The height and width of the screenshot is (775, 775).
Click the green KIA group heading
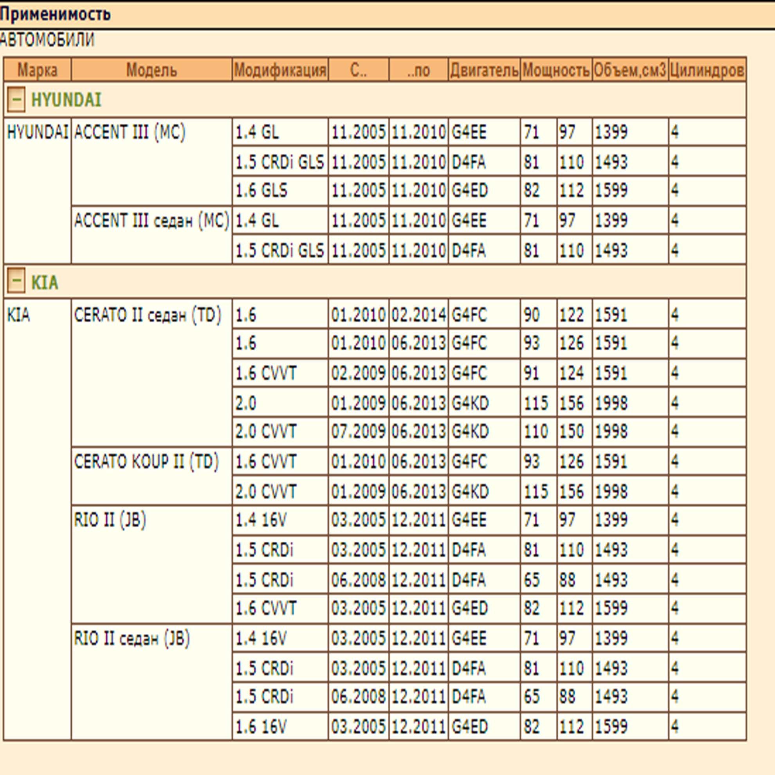click(x=45, y=282)
